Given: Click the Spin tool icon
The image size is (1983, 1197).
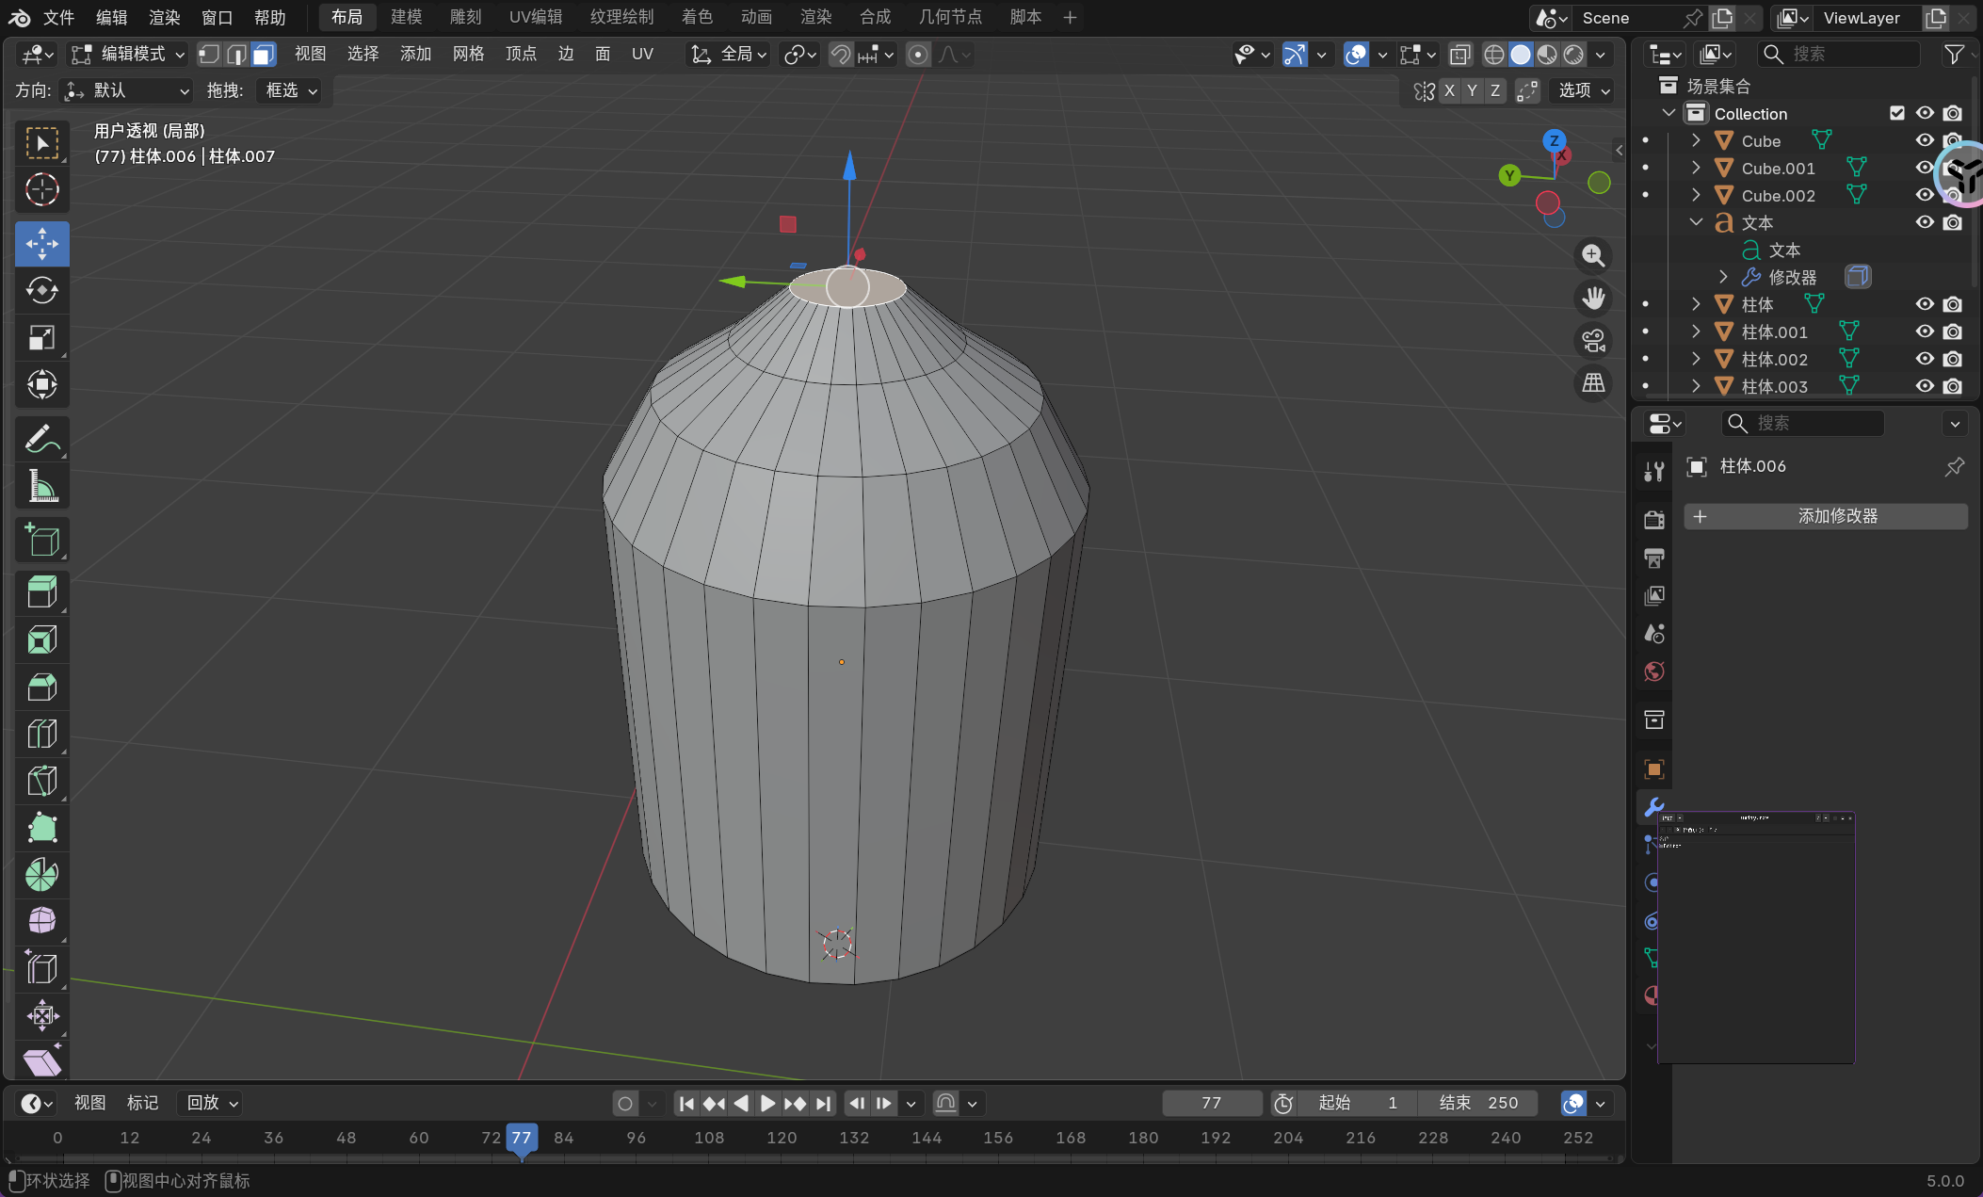Looking at the screenshot, I should tap(41, 875).
